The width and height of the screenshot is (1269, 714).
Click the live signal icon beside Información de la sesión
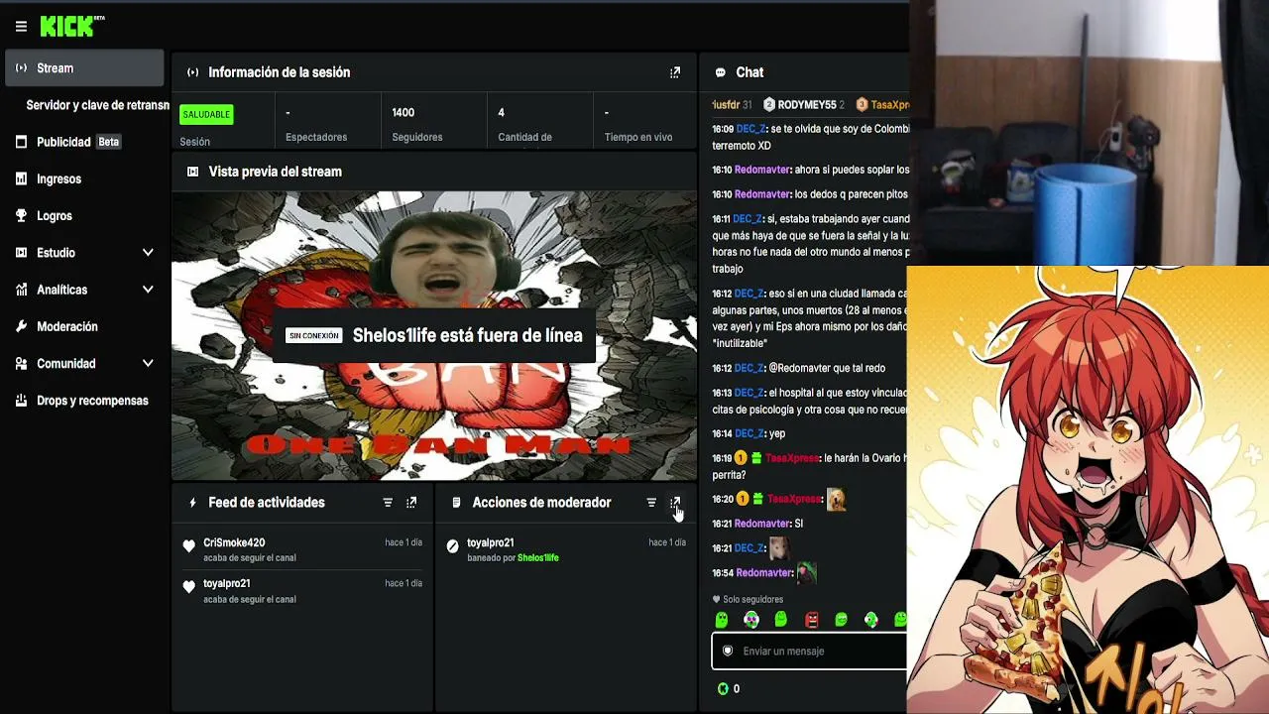pos(192,72)
